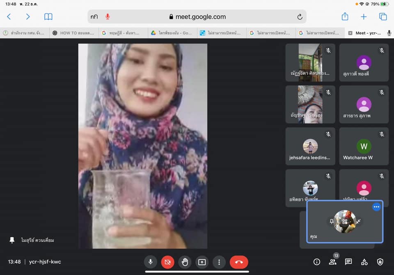Open blue options menu on self-view tile

click(376, 207)
